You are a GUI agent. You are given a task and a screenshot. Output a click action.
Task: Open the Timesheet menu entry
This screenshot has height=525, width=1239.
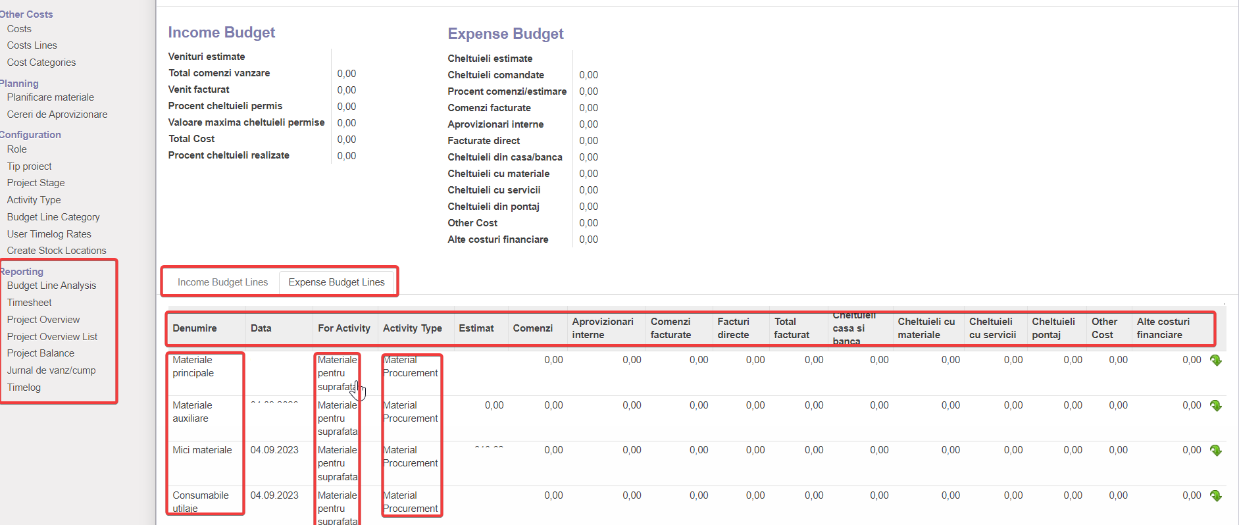click(29, 303)
